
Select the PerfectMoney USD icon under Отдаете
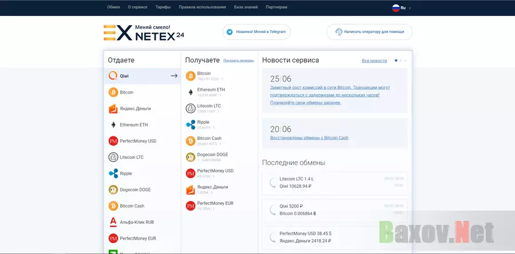tap(113, 141)
